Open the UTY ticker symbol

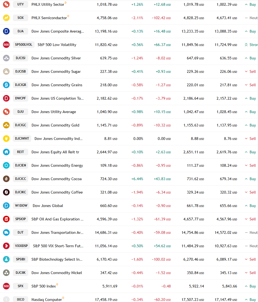[x=21, y=4]
